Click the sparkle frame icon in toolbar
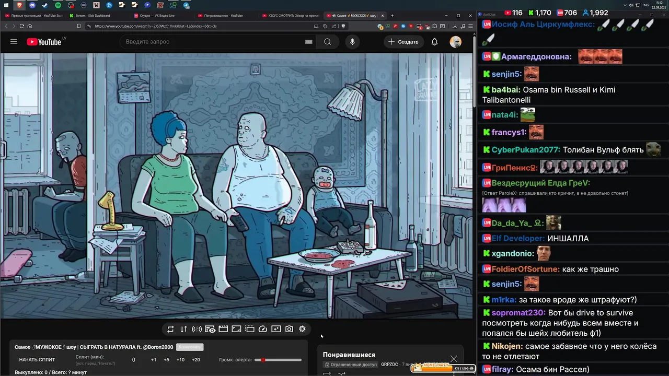This screenshot has width=669, height=376. tap(276, 329)
